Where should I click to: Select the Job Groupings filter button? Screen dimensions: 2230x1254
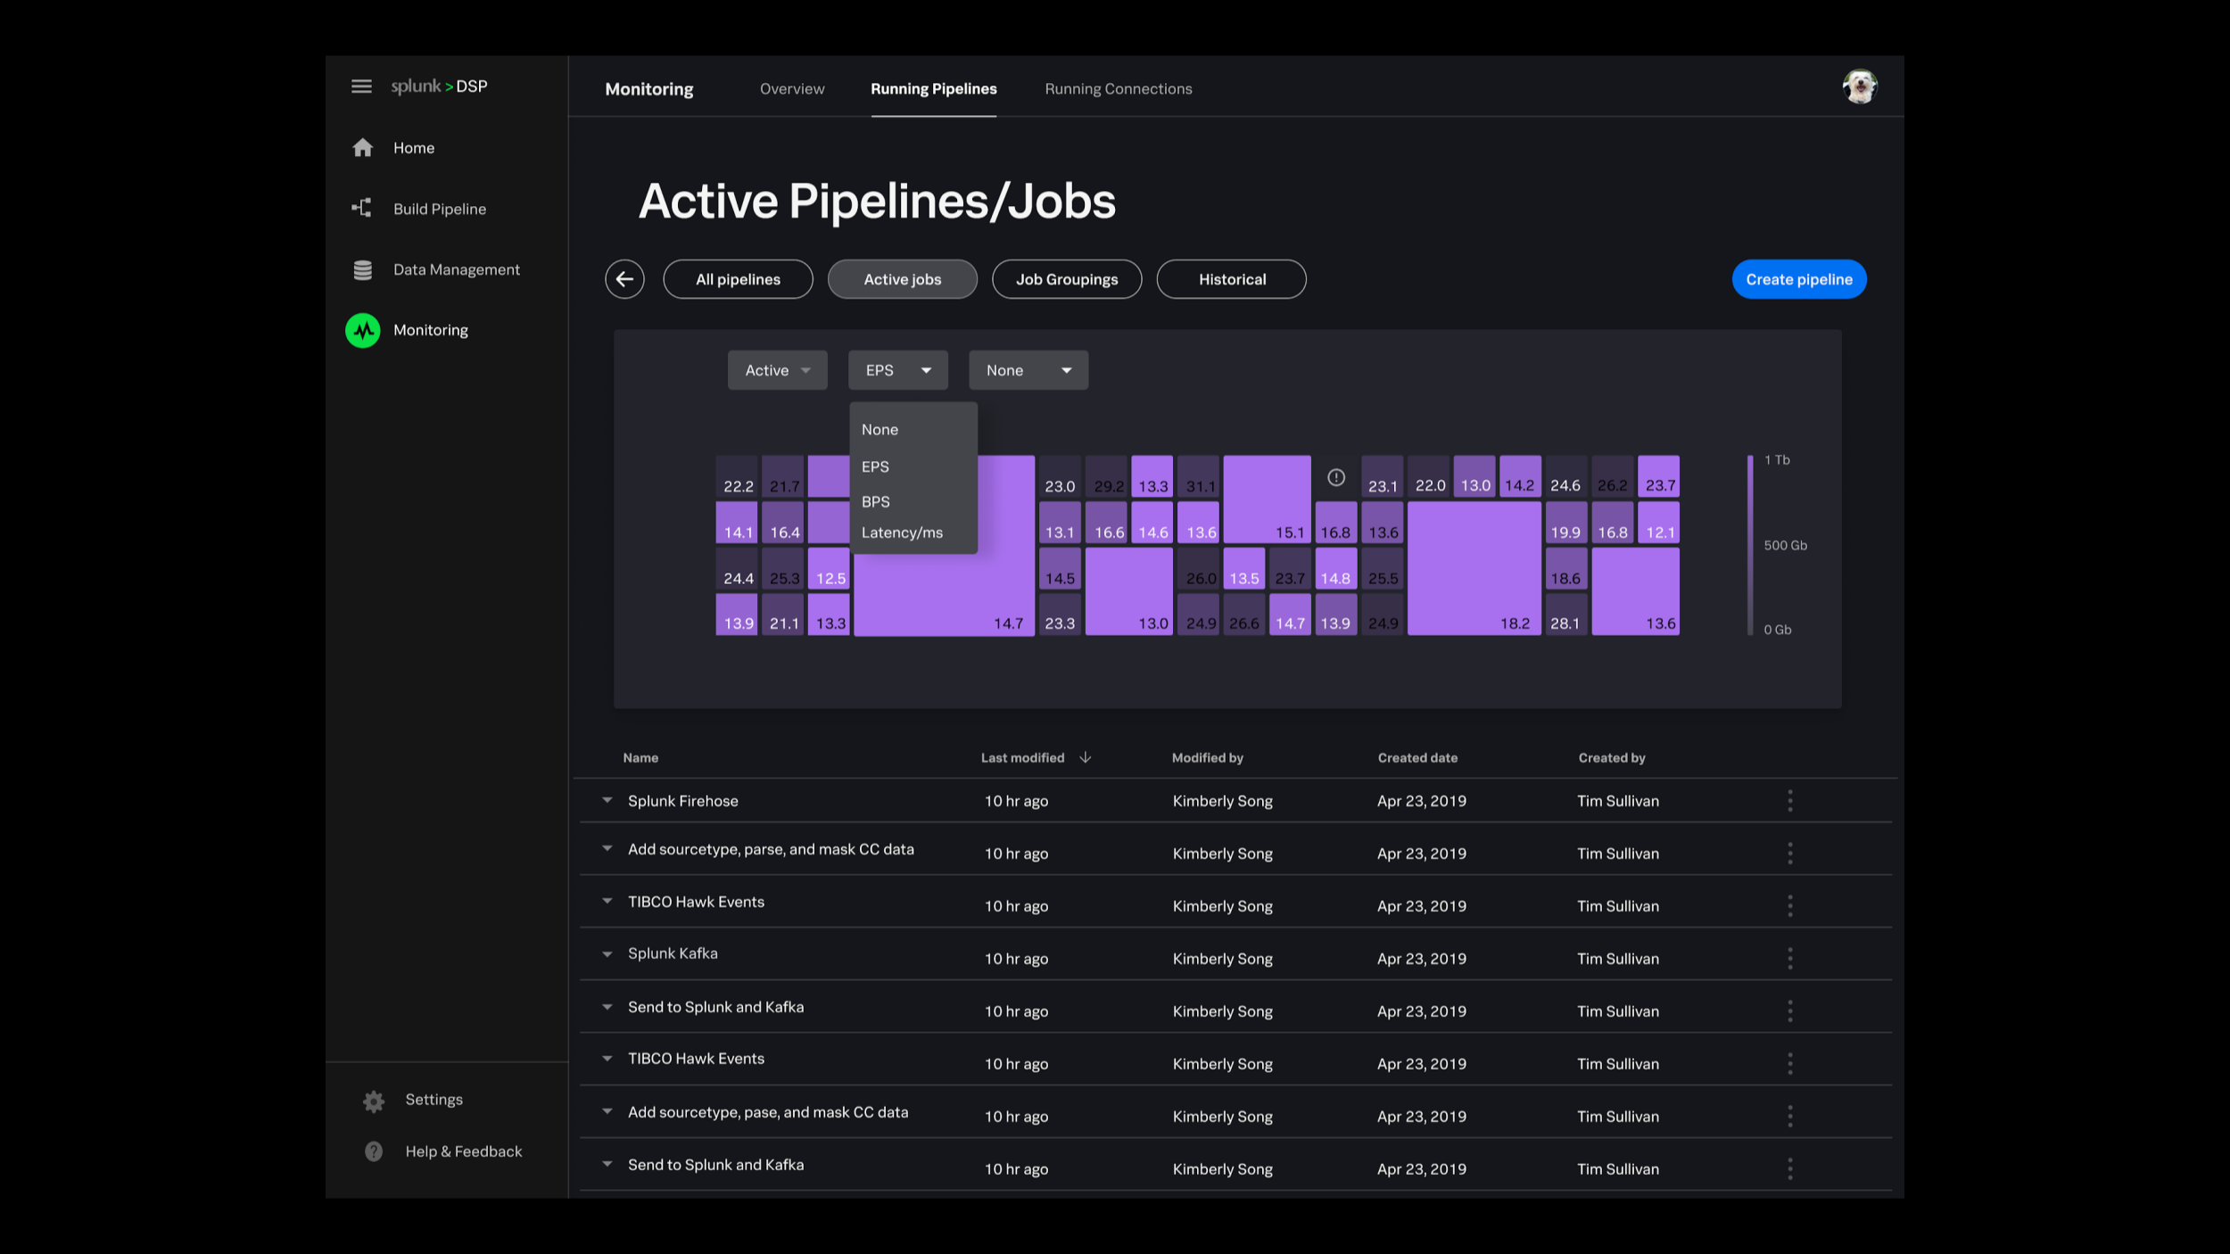tap(1066, 279)
